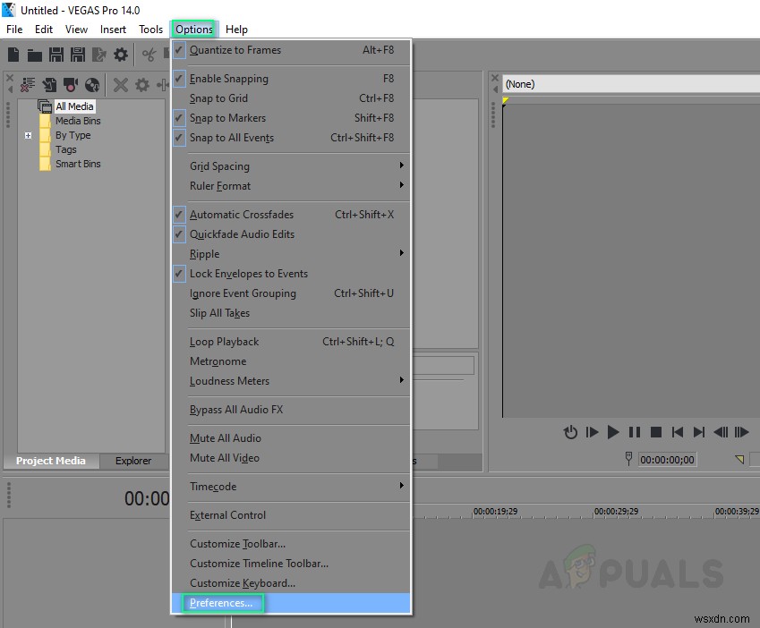
Task: Click the Open folder icon in toolbar
Action: (34, 55)
